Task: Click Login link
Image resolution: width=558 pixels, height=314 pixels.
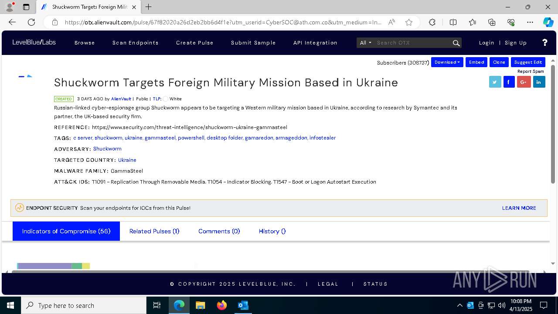Action: [x=487, y=43]
